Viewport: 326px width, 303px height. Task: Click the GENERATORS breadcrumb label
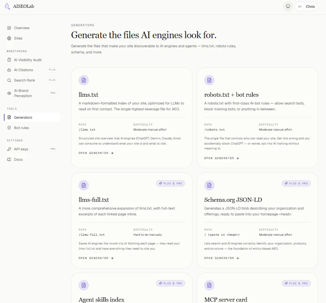click(x=83, y=25)
